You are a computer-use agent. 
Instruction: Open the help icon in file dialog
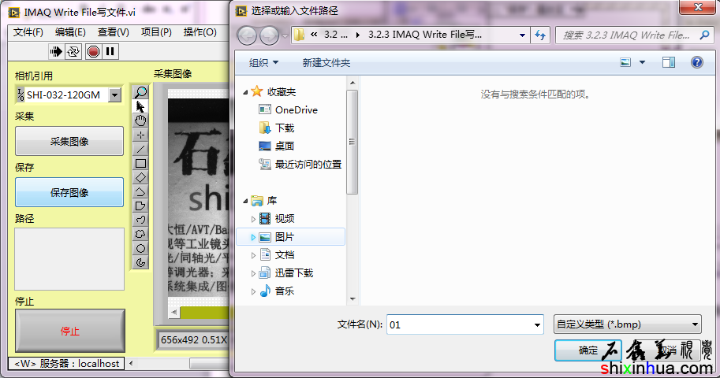coord(696,62)
